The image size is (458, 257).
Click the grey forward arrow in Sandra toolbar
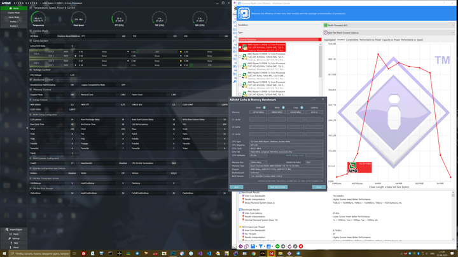click(x=283, y=246)
